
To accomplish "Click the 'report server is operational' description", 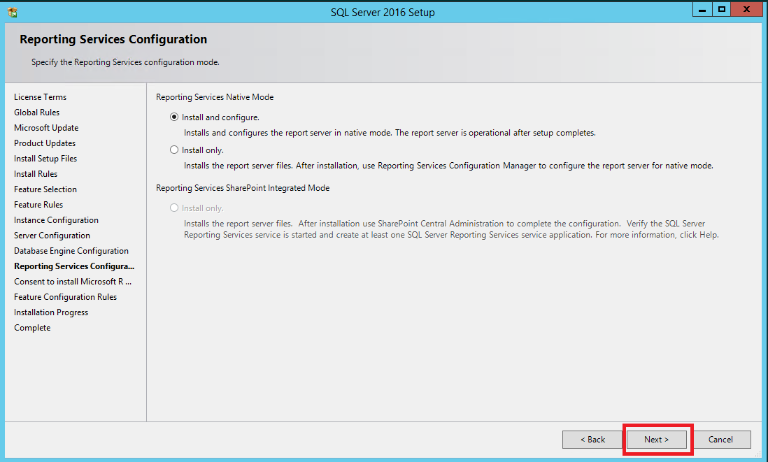I will [390, 133].
